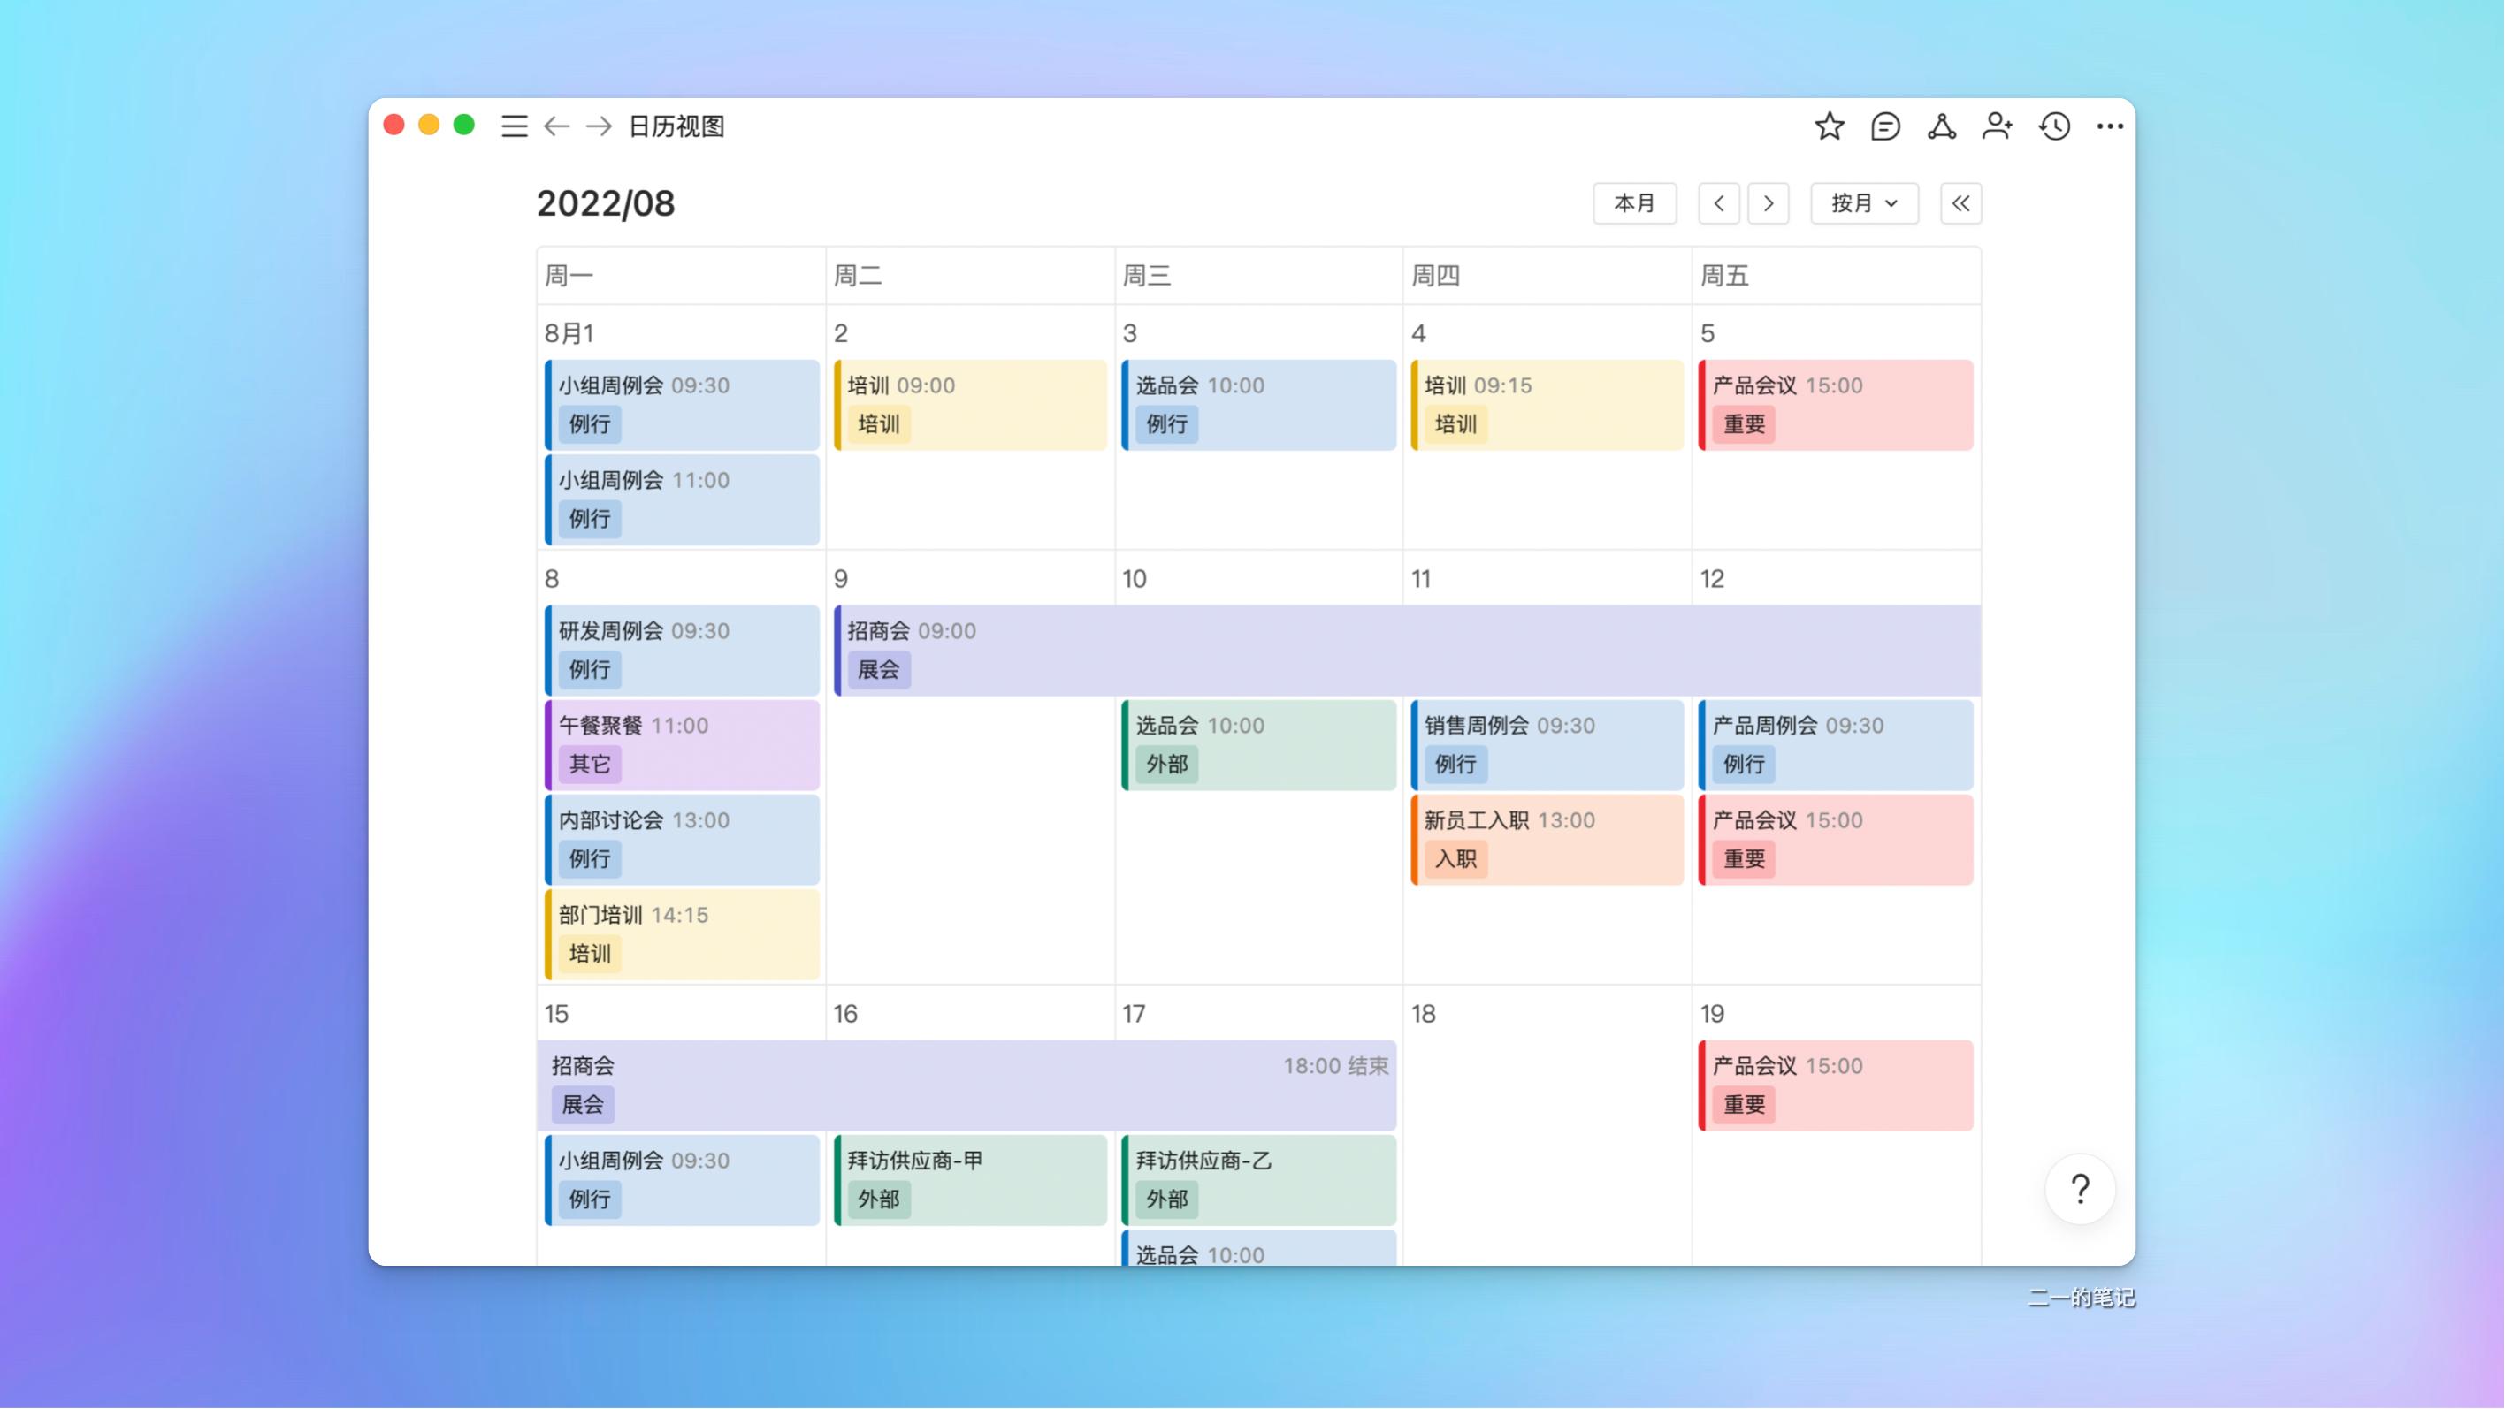Image resolution: width=2506 pixels, height=1409 pixels.
Task: Click the share/graph icon in the top bar
Action: 1942,126
